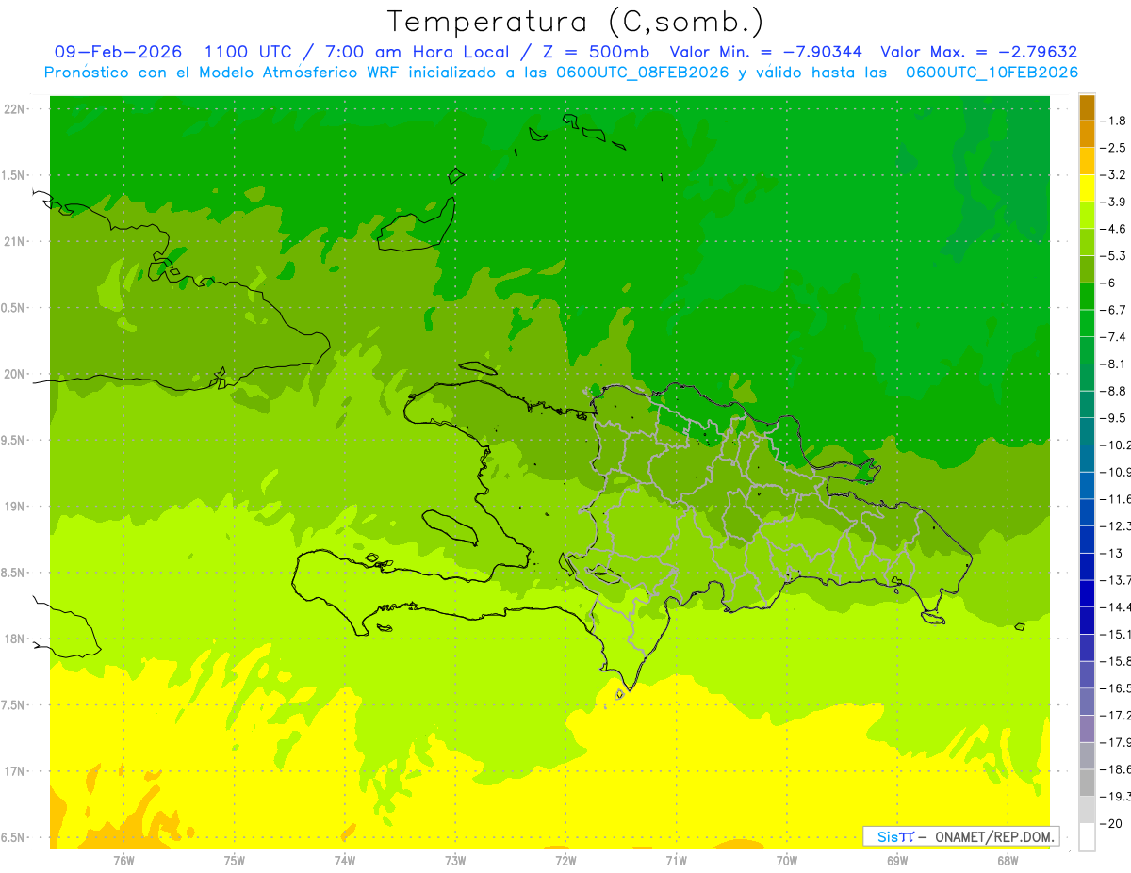Click the '-2.5' colorbar value
This screenshot has width=1131, height=873.
[x=1114, y=148]
